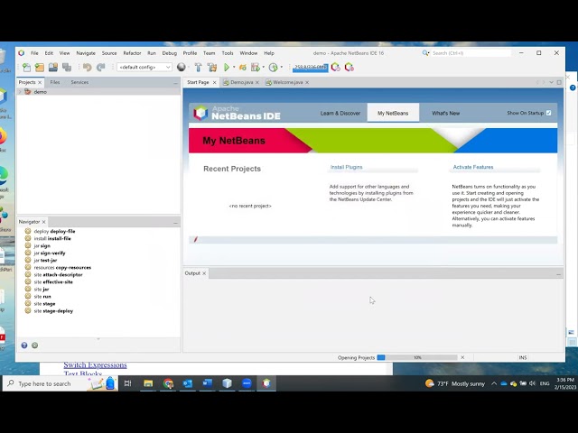The image size is (578, 433).
Task: Open the File menu
Action: point(34,53)
